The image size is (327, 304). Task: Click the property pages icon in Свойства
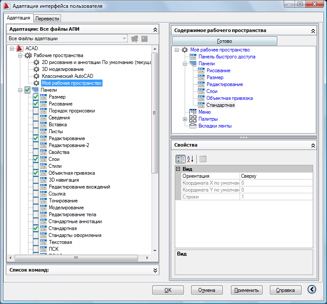pos(203,159)
